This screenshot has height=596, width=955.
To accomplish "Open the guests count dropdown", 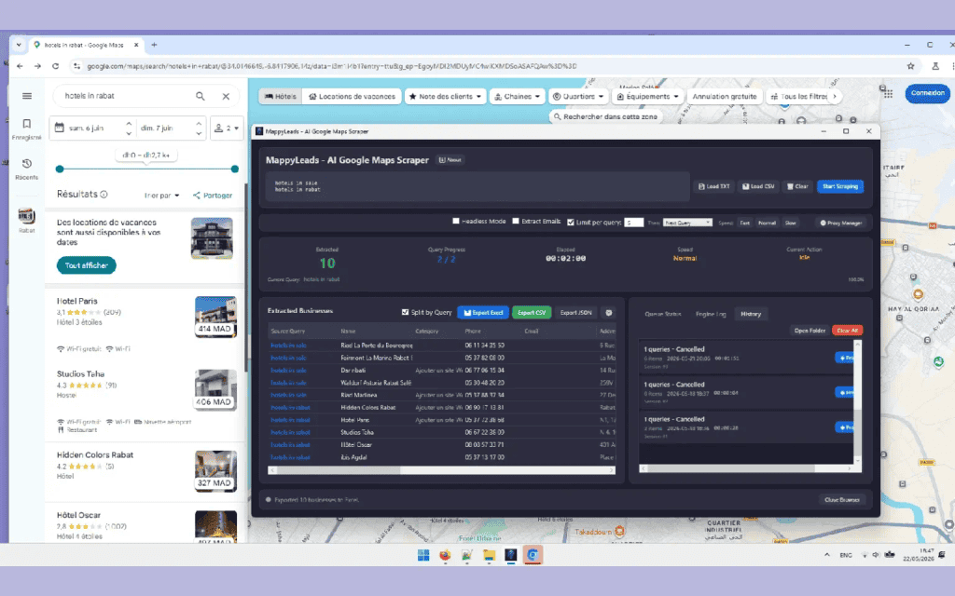I will (x=226, y=129).
